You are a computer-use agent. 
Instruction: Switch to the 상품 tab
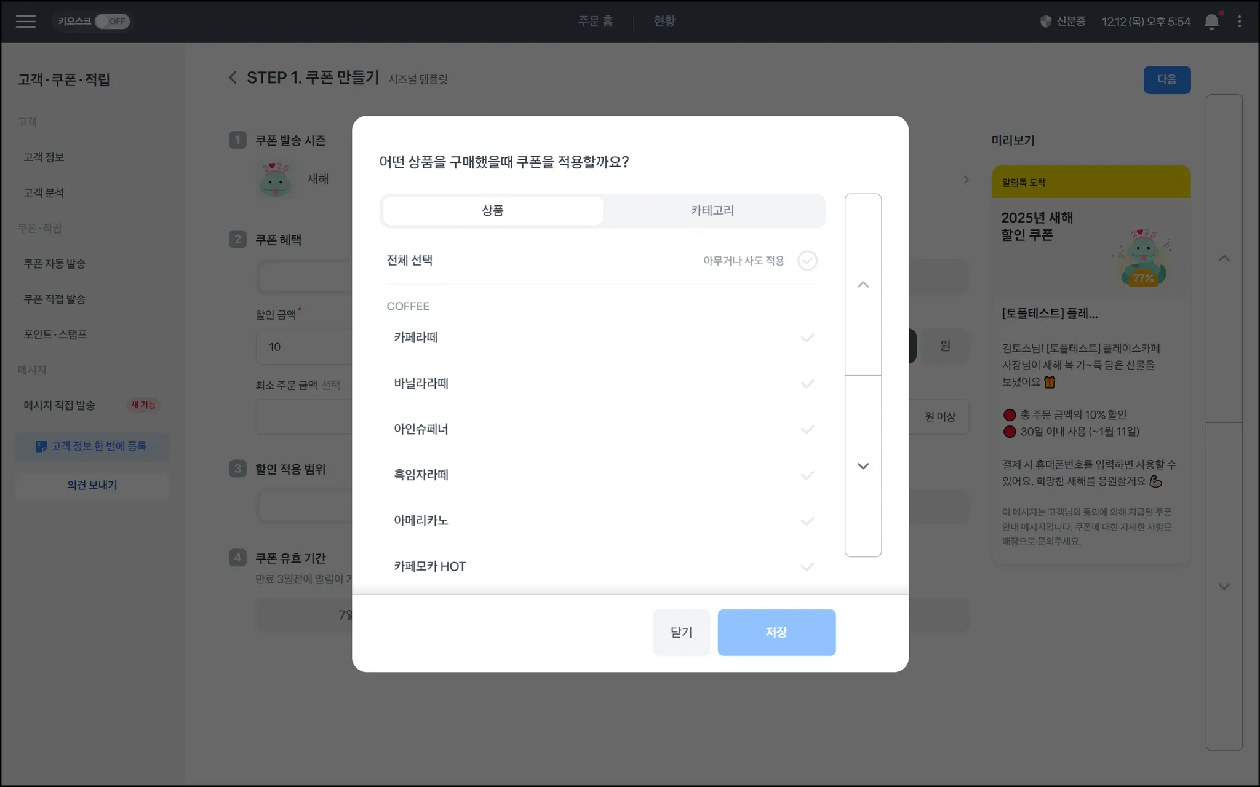[492, 210]
